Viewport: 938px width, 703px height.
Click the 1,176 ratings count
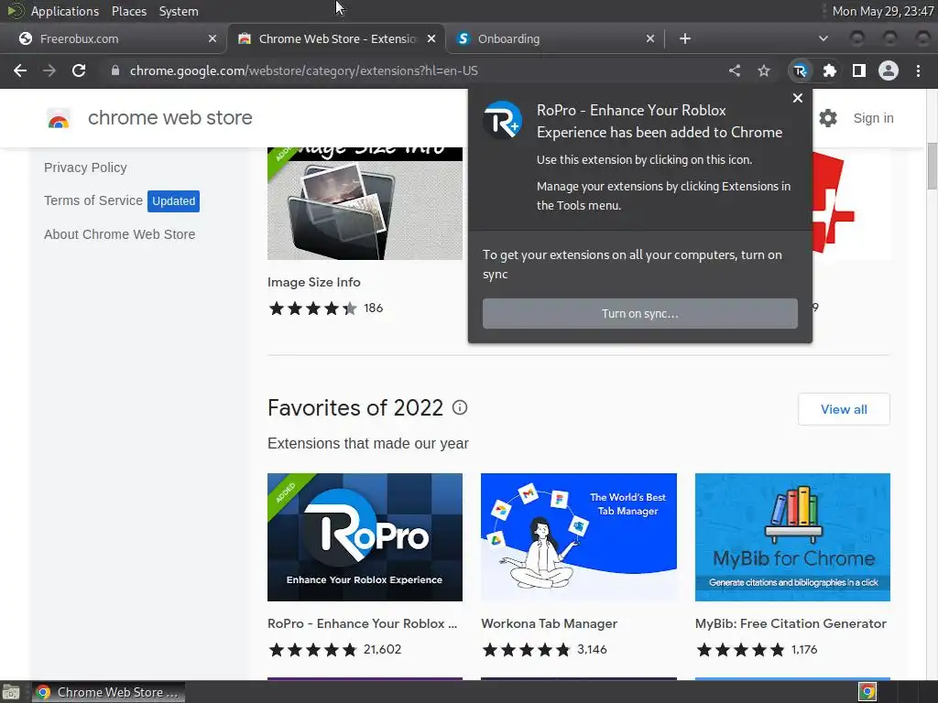[804, 650]
